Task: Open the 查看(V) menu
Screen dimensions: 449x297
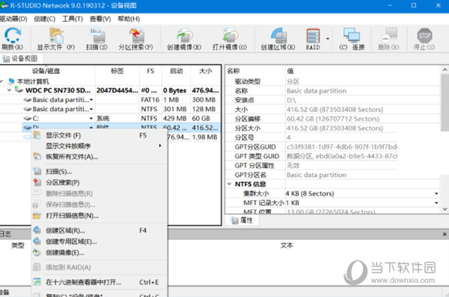Action: [x=100, y=19]
